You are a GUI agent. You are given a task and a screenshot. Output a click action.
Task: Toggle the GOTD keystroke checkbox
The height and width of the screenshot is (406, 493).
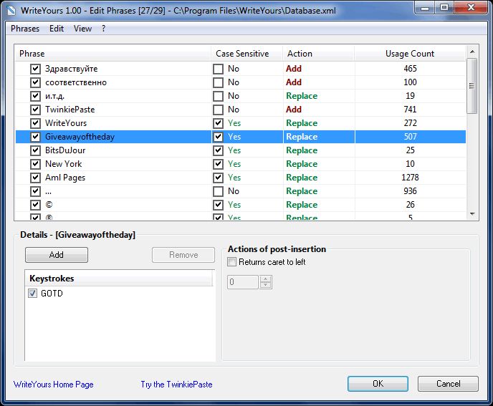tap(33, 293)
